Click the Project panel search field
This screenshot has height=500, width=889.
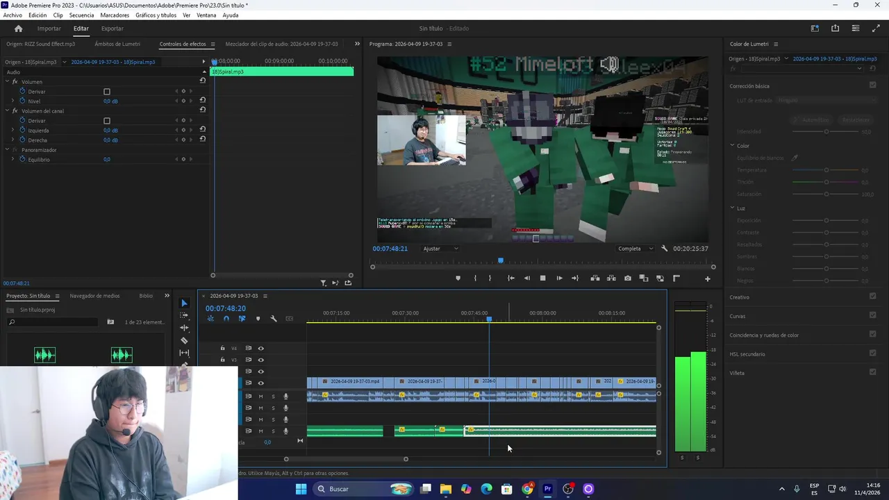click(53, 322)
